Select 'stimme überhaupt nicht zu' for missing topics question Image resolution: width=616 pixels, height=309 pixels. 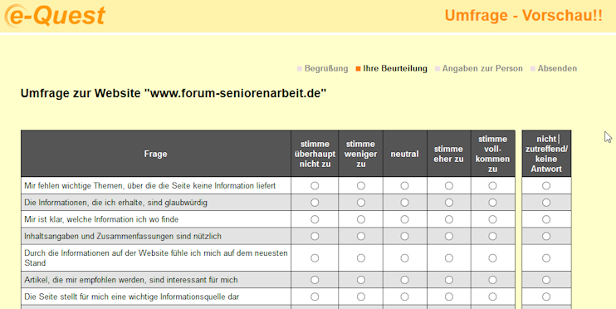coord(315,185)
